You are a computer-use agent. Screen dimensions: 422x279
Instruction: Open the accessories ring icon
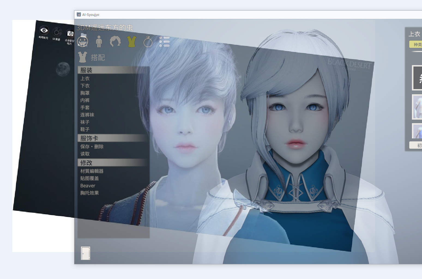pyautogui.click(x=148, y=42)
